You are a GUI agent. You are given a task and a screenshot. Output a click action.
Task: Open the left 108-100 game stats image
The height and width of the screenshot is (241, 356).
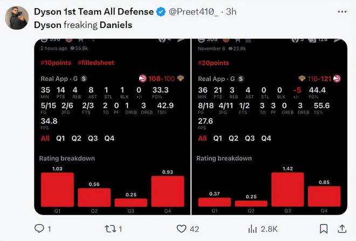tap(112, 127)
